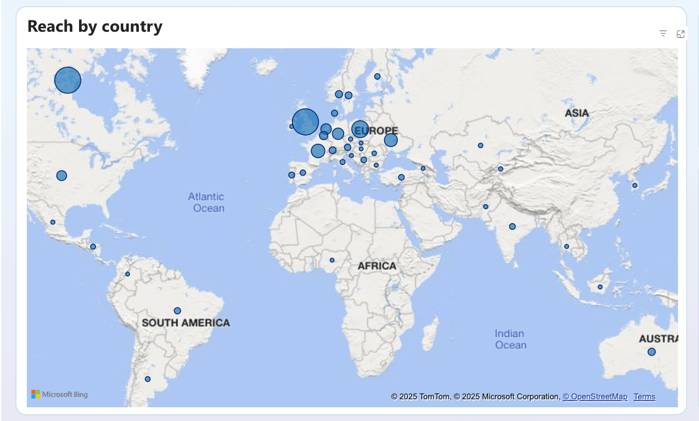Select the Australia reach bubble
This screenshot has height=421, width=699.
point(652,352)
